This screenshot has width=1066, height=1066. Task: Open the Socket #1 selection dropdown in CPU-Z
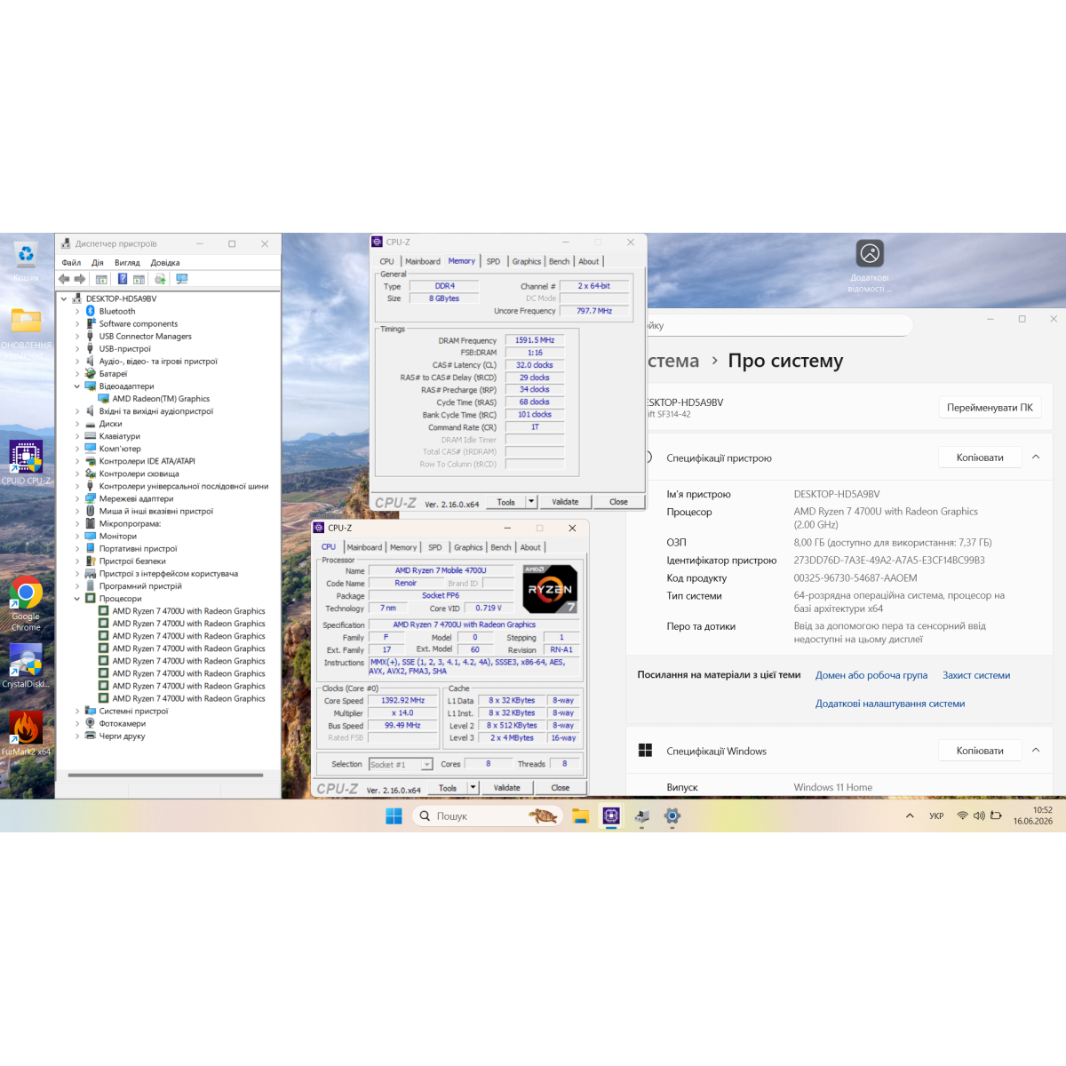tap(427, 764)
